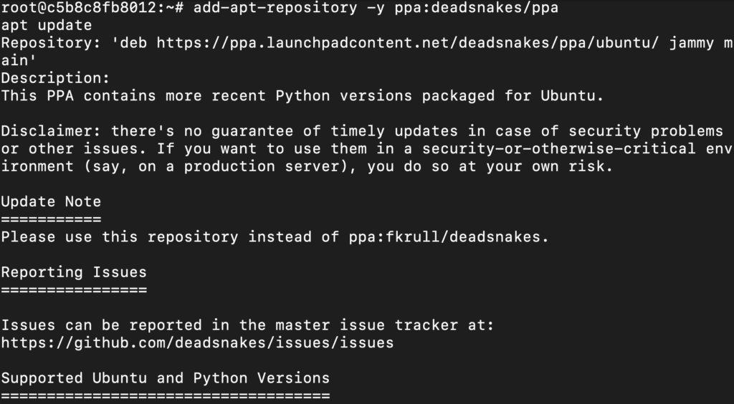This screenshot has height=404, width=734.
Task: Click the separator line under Update Note
Action: [51, 219]
